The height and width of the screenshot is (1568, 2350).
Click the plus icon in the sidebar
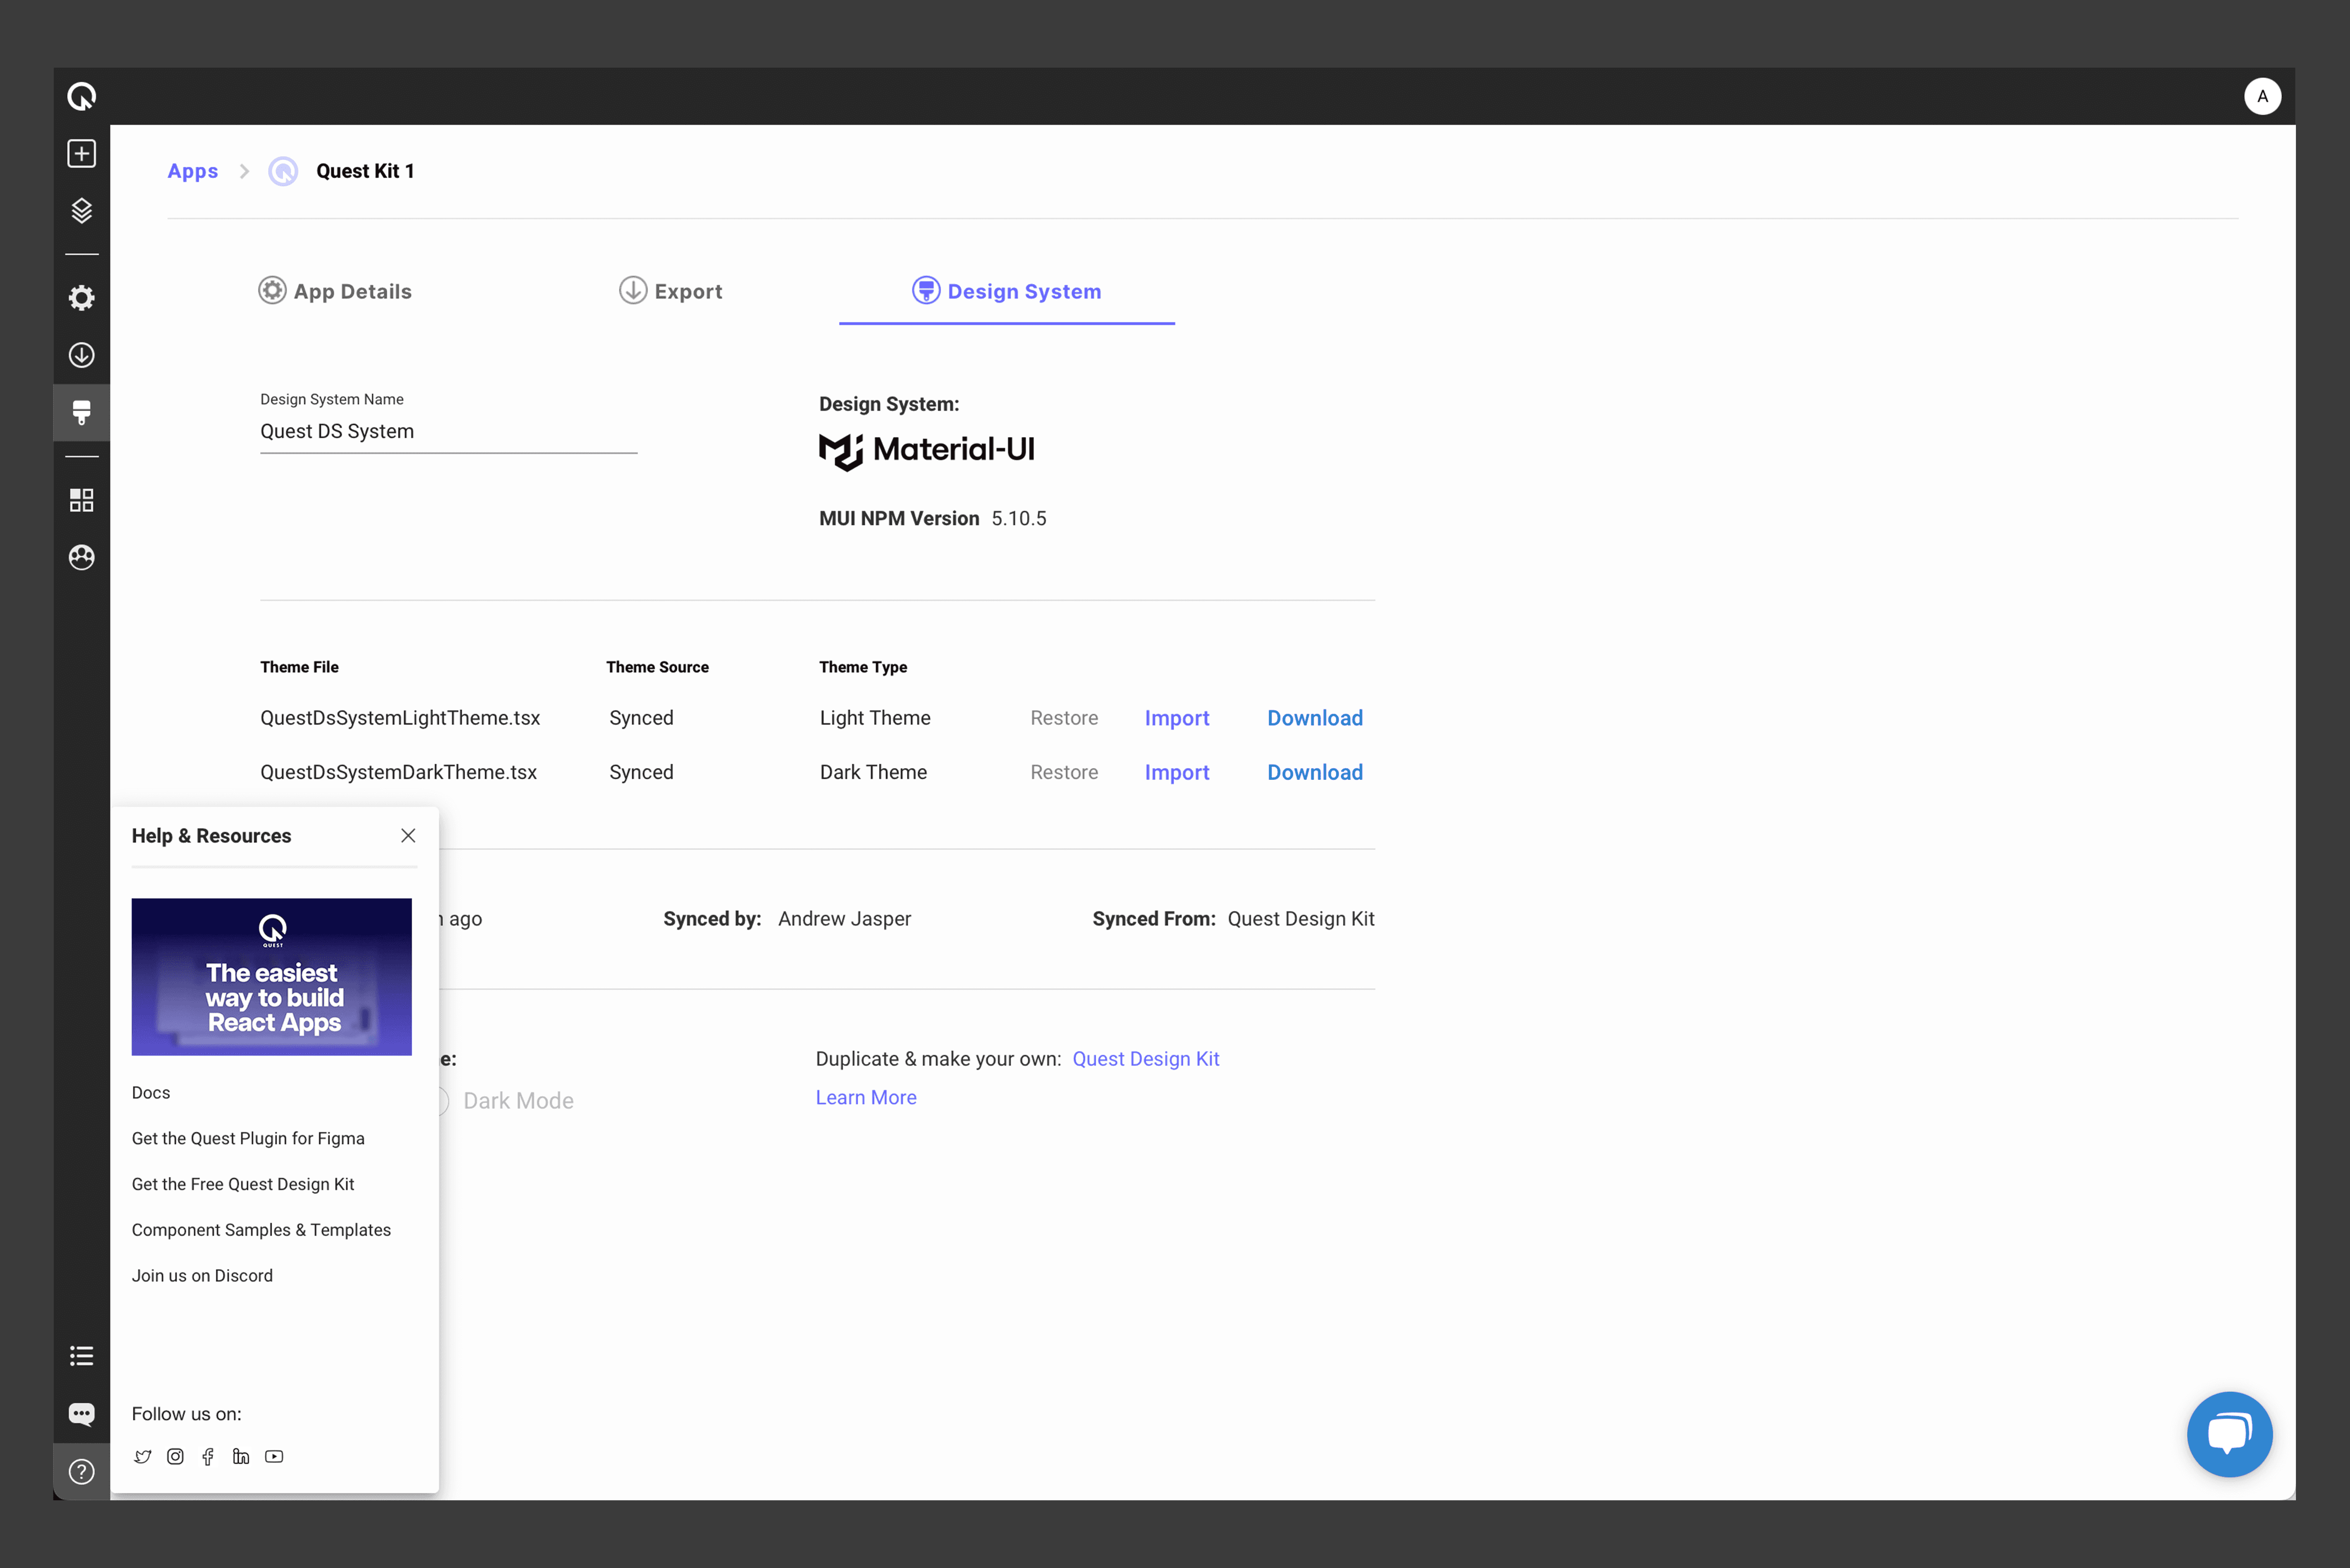pyautogui.click(x=81, y=153)
